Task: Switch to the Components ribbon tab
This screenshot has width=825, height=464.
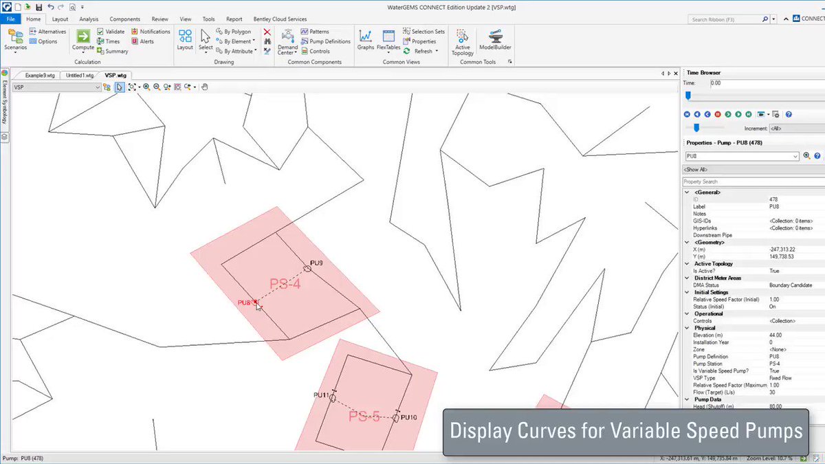Action: pyautogui.click(x=124, y=19)
